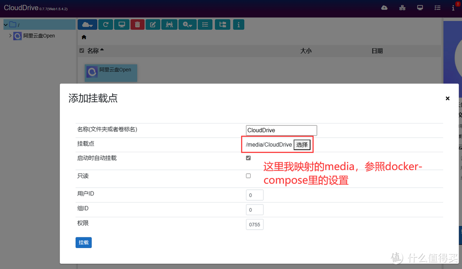The width and height of the screenshot is (462, 269).
Task: Click the 大小 column header
Action: (x=306, y=50)
